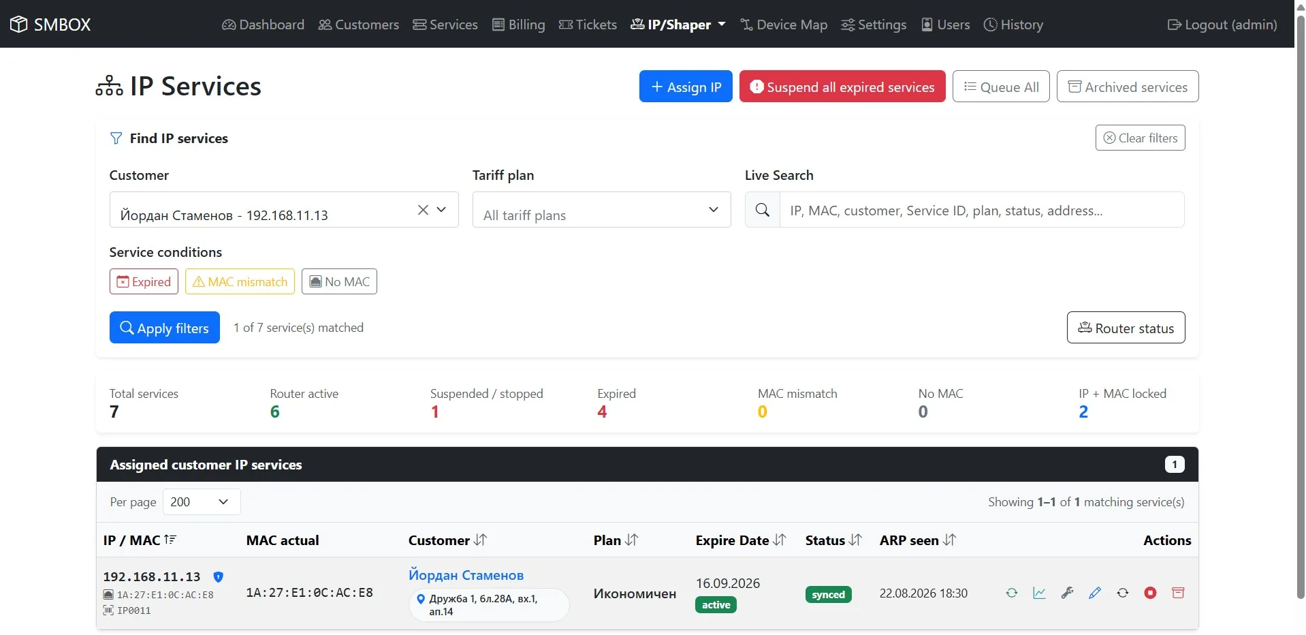Click the funnel icon next to Find IP services
This screenshot has width=1306, height=635.
(116, 138)
